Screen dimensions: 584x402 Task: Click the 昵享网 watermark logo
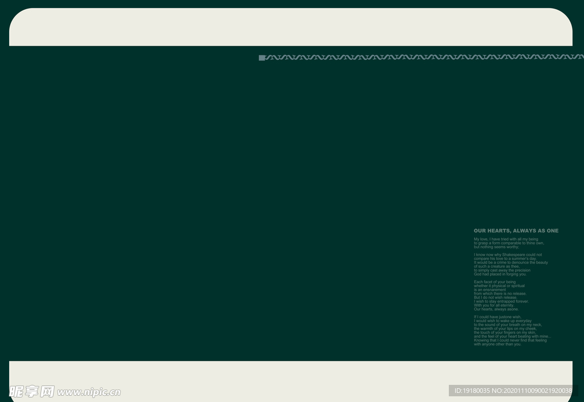pyautogui.click(x=32, y=392)
